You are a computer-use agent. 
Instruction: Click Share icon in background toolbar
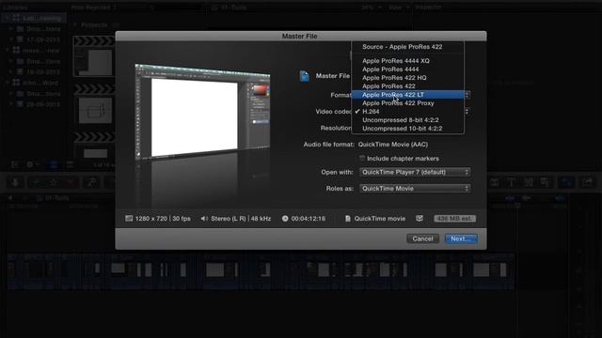pos(588,182)
